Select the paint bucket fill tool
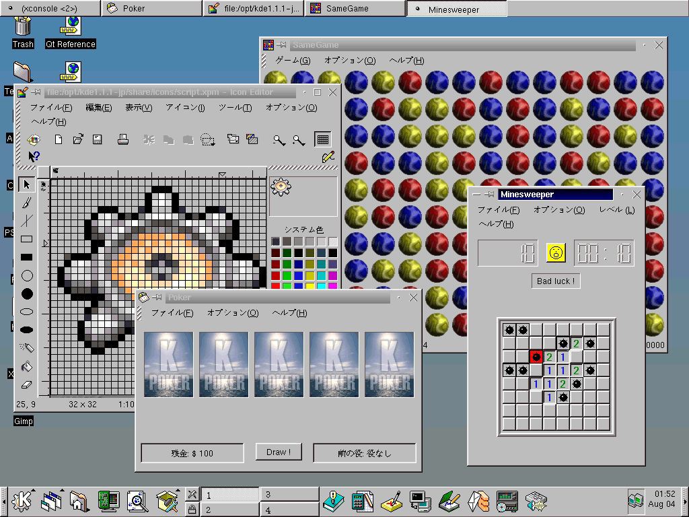The width and height of the screenshot is (689, 517). [26, 366]
